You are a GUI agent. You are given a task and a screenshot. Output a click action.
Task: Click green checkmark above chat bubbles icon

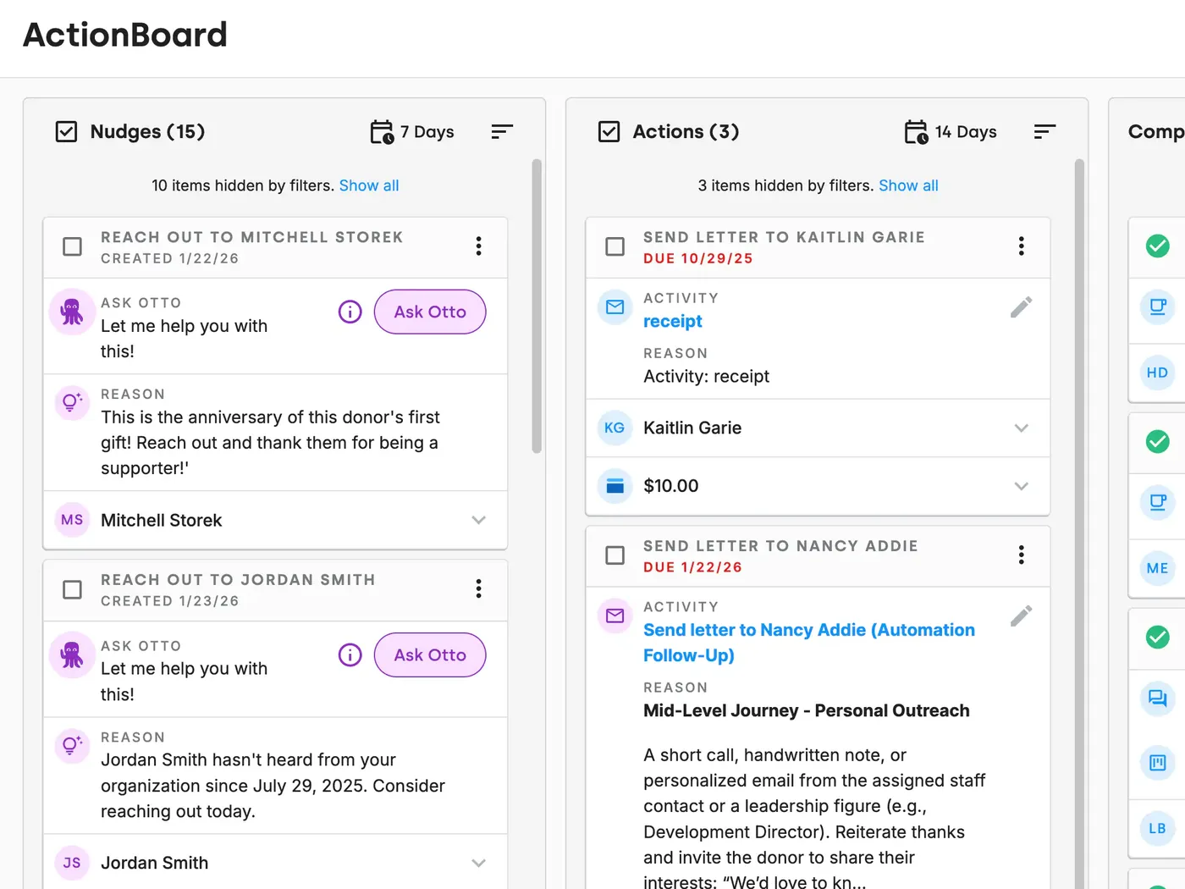[1157, 637]
